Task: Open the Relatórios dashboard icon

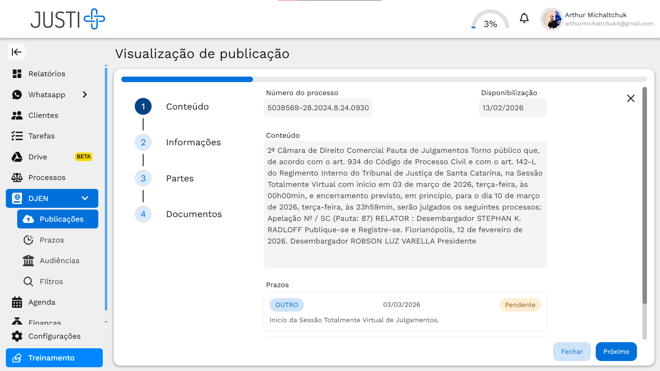Action: (17, 74)
